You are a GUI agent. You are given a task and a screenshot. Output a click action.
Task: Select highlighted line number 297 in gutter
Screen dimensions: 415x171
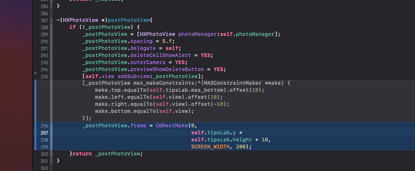tap(44, 133)
